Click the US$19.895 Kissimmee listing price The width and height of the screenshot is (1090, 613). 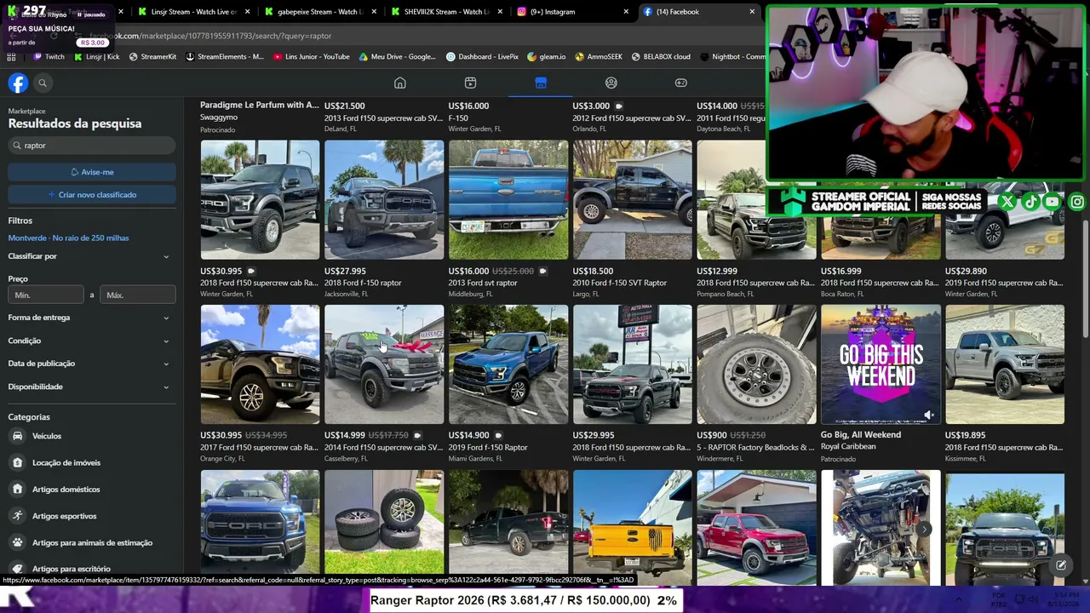(x=965, y=435)
